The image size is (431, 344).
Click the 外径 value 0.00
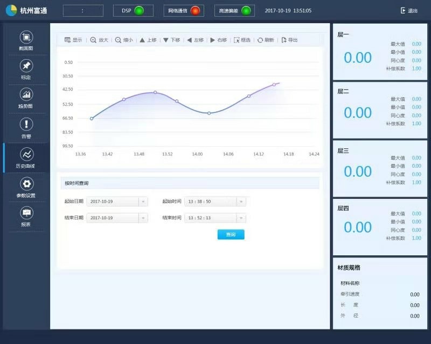(x=415, y=316)
